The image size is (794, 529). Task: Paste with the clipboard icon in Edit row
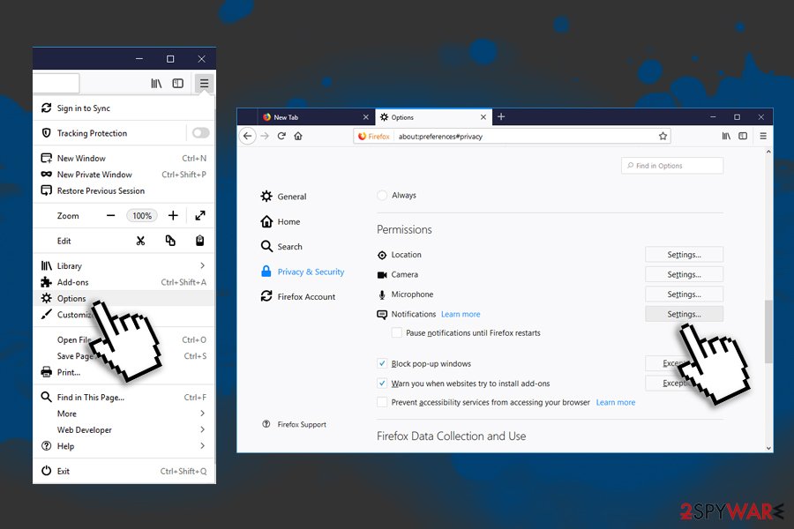pyautogui.click(x=200, y=241)
